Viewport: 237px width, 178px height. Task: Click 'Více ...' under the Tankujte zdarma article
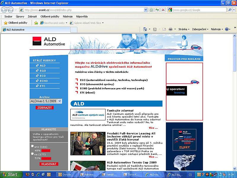(x=153, y=128)
